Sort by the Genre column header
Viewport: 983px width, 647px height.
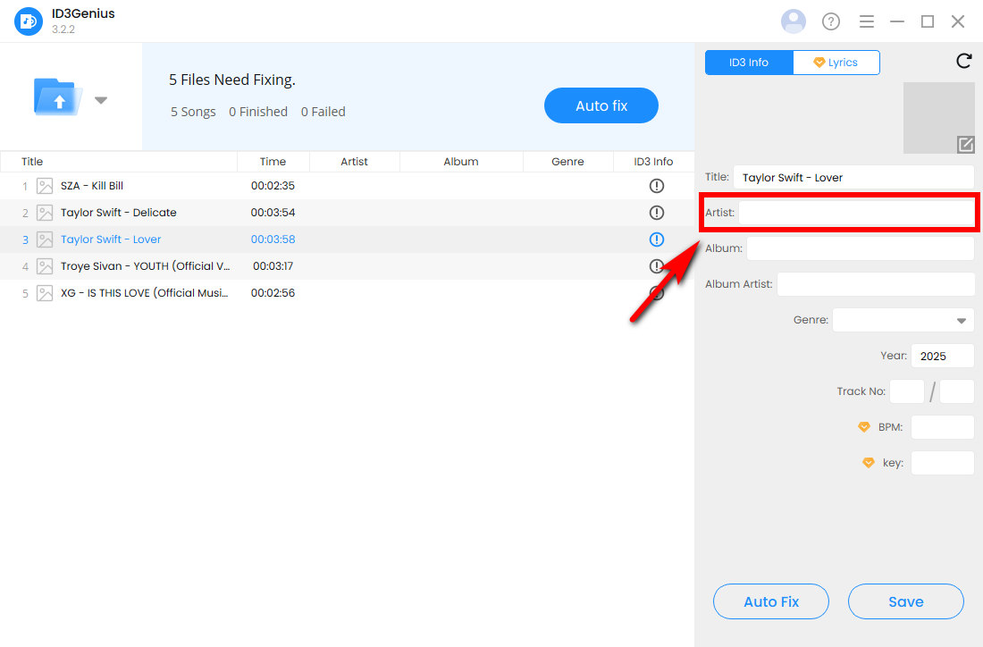[567, 162]
